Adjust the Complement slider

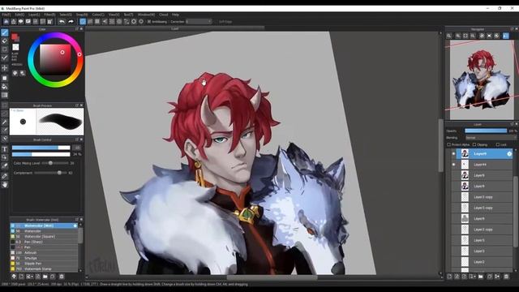click(51, 173)
